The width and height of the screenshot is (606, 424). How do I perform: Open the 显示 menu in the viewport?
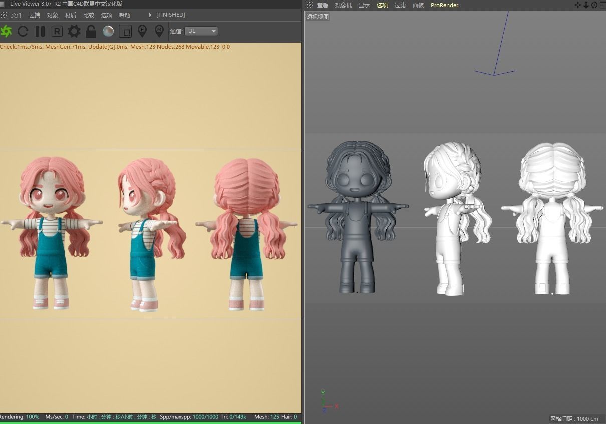(364, 5)
